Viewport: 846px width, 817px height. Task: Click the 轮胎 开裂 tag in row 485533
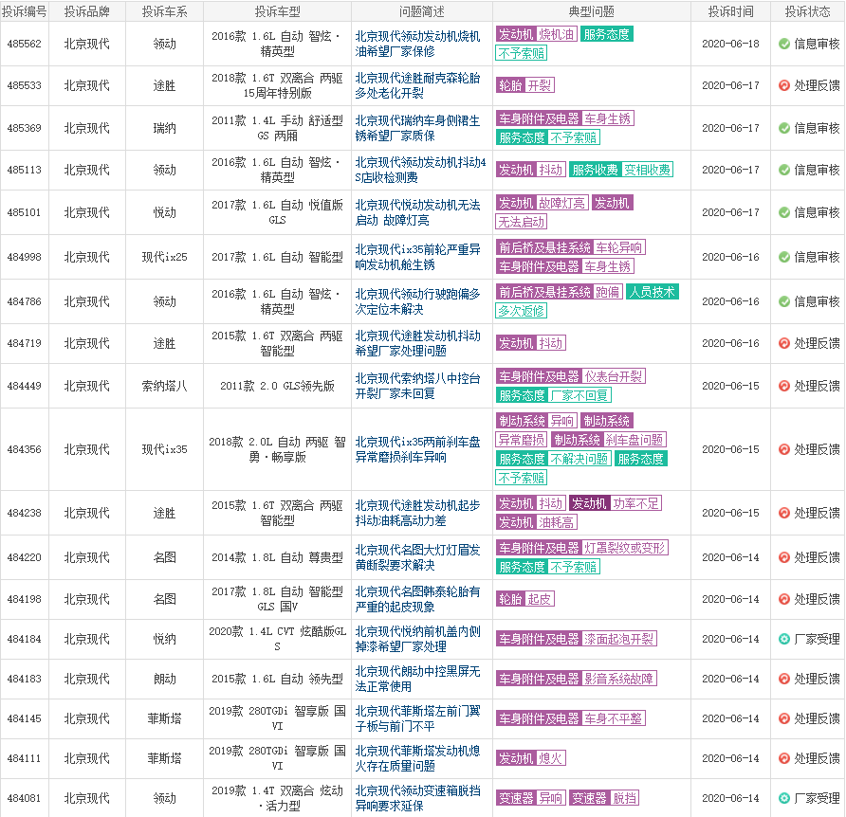coord(525,85)
